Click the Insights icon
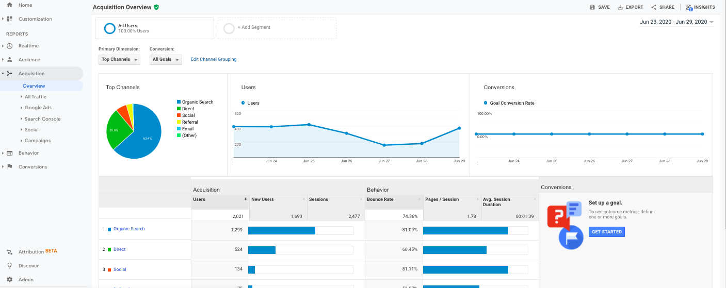Image resolution: width=726 pixels, height=288 pixels. coord(689,7)
